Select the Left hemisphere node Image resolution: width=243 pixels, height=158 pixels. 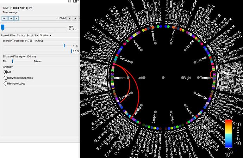click(x=144, y=78)
